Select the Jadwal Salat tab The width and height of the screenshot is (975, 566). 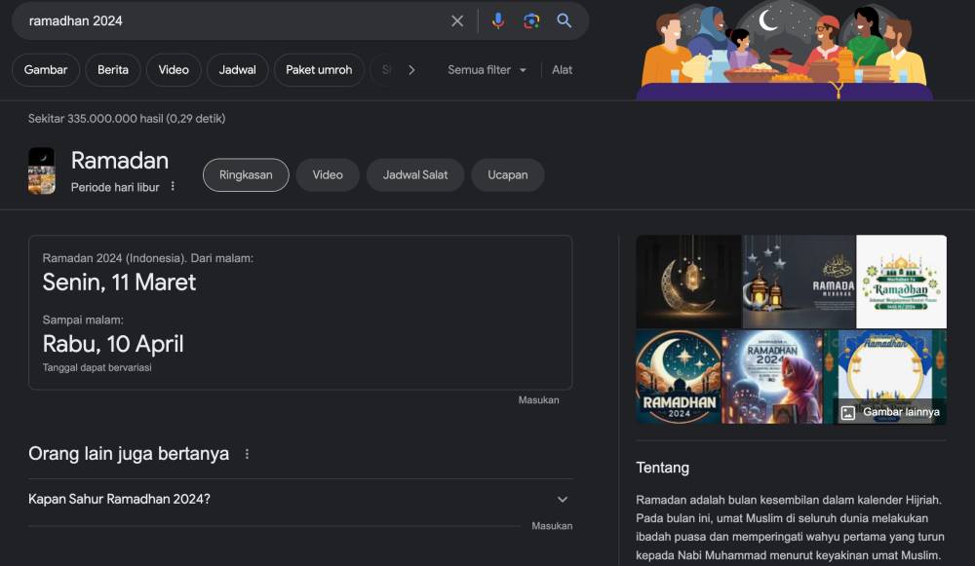click(414, 175)
